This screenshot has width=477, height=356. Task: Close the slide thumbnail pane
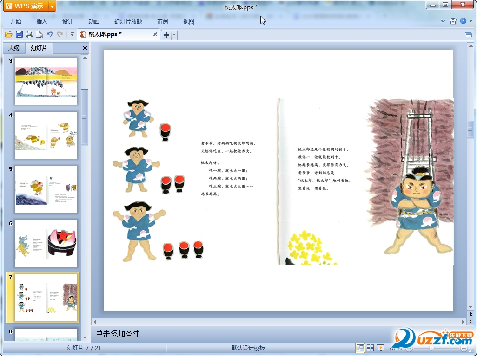85,48
